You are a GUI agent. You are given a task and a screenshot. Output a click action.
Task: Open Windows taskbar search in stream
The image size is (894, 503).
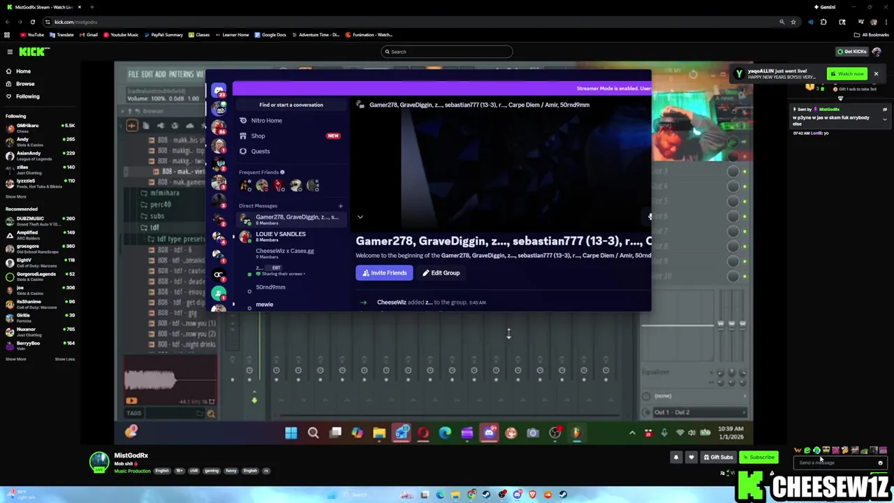click(313, 433)
